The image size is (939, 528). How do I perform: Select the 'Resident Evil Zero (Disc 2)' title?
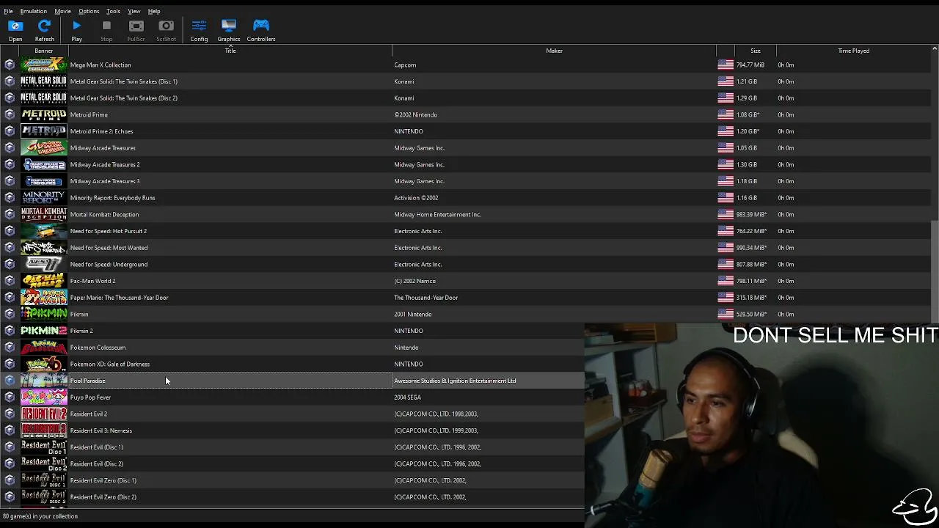click(103, 497)
